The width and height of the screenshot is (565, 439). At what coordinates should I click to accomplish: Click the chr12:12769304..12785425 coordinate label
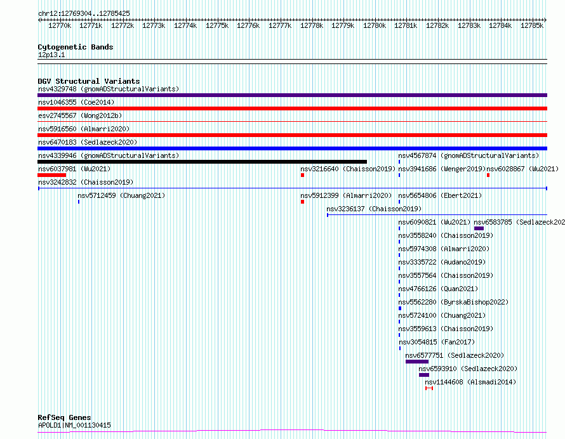pyautogui.click(x=84, y=13)
